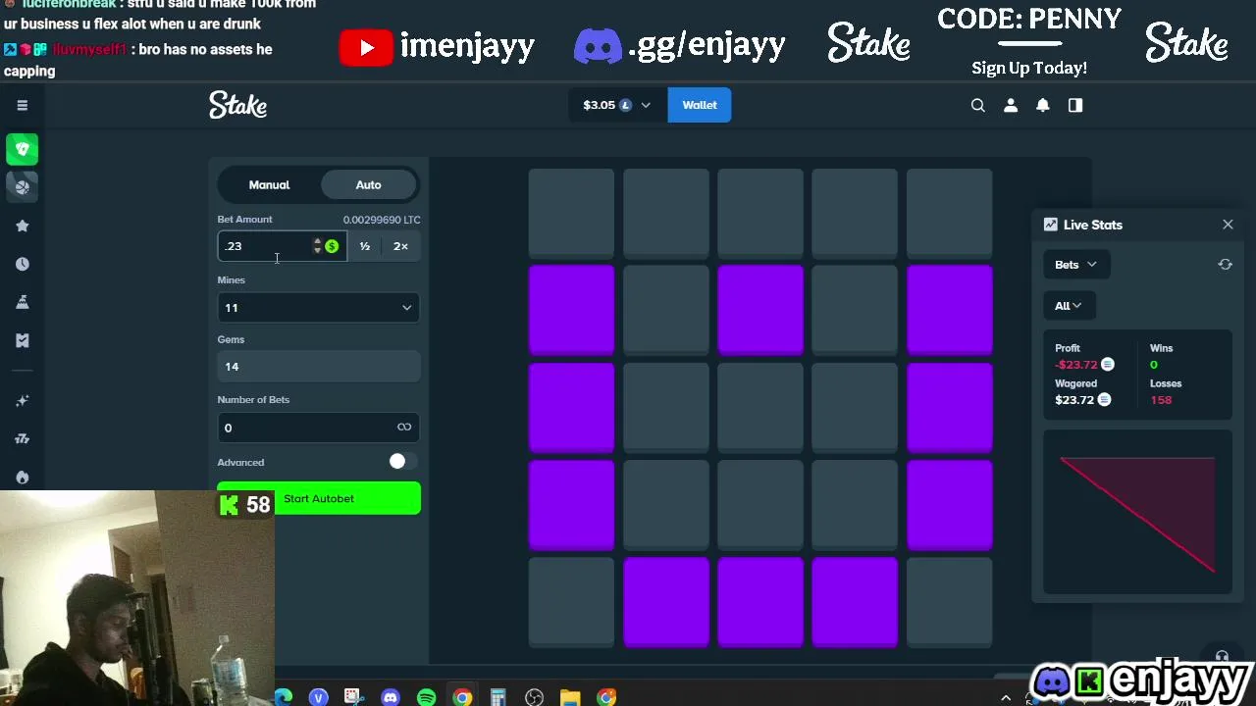Click the dollar currency icon in bet field
1256x706 pixels.
(332, 246)
